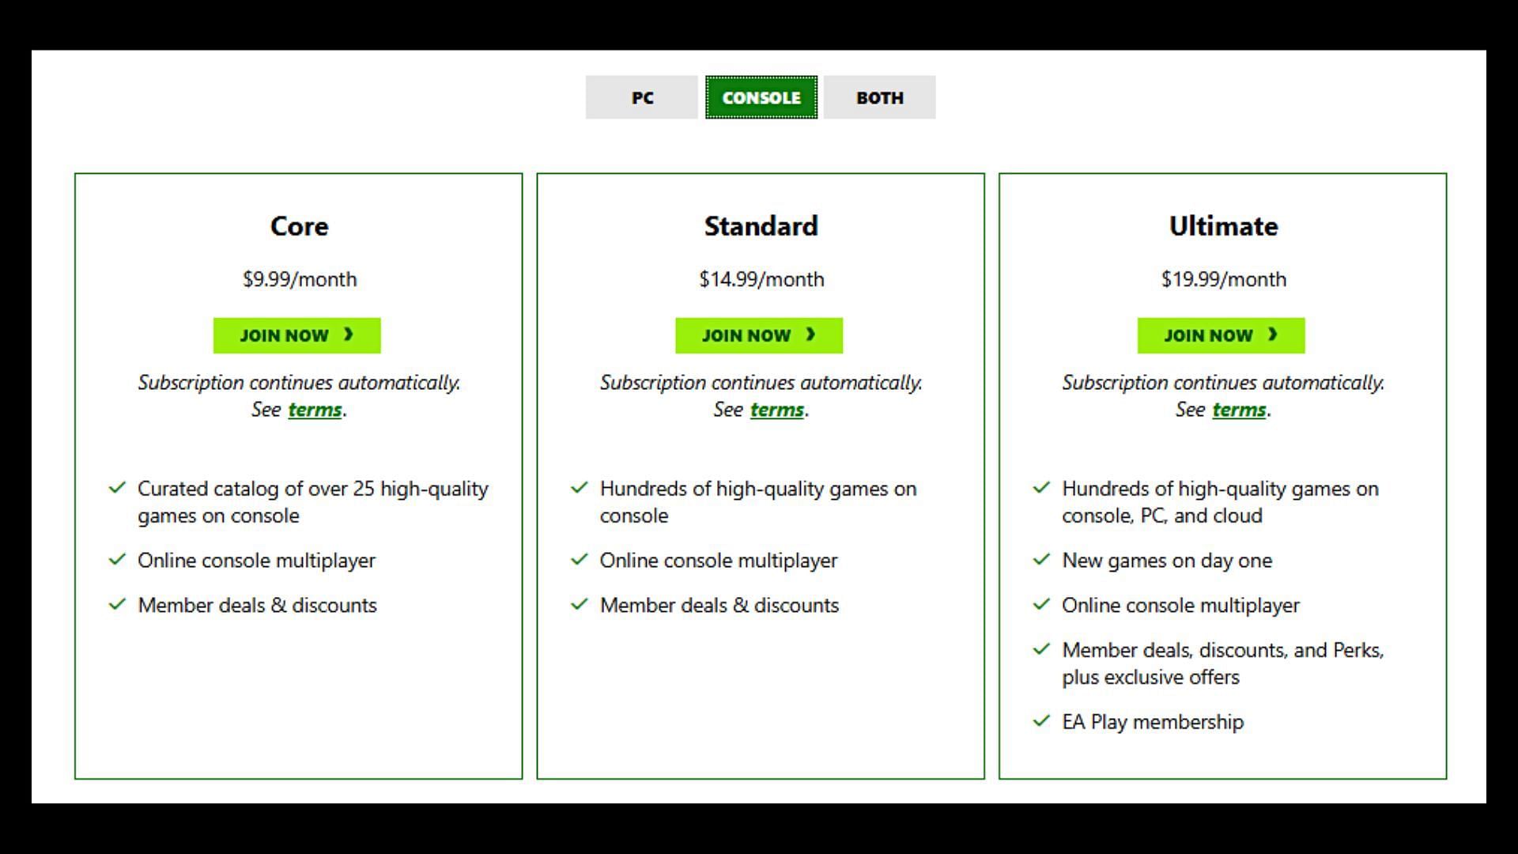Image resolution: width=1518 pixels, height=854 pixels.
Task: Click the Ultimate plan JOIN NOW button
Action: pyautogui.click(x=1221, y=334)
